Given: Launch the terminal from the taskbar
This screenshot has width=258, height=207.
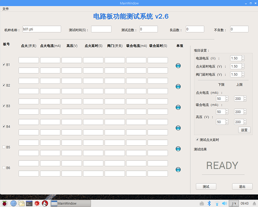Looking at the screenshot, I should [29, 203].
